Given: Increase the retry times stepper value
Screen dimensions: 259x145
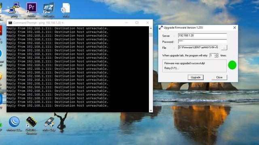Looking at the screenshot, I should 216,54.
